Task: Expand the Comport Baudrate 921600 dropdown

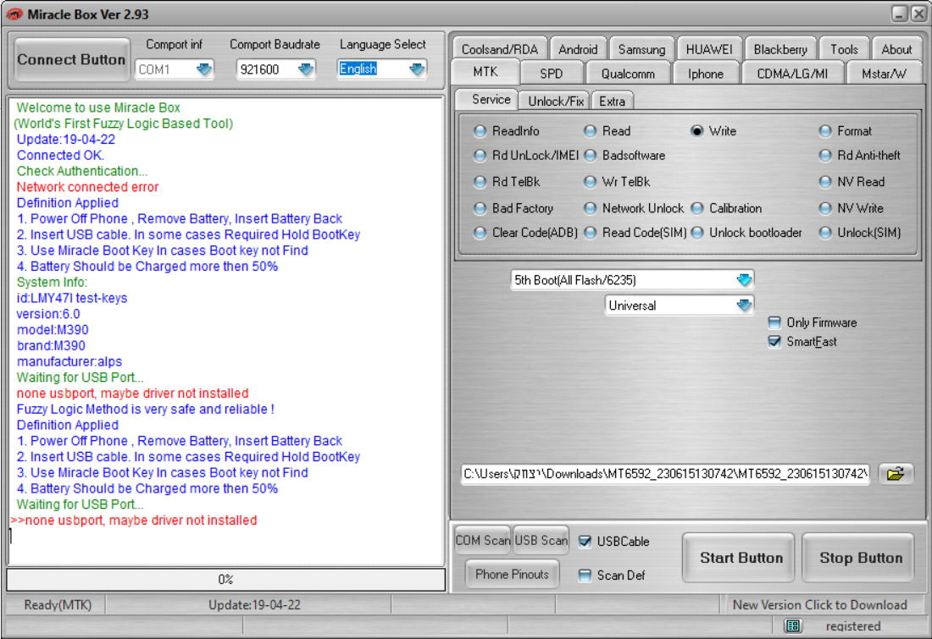Action: tap(306, 69)
